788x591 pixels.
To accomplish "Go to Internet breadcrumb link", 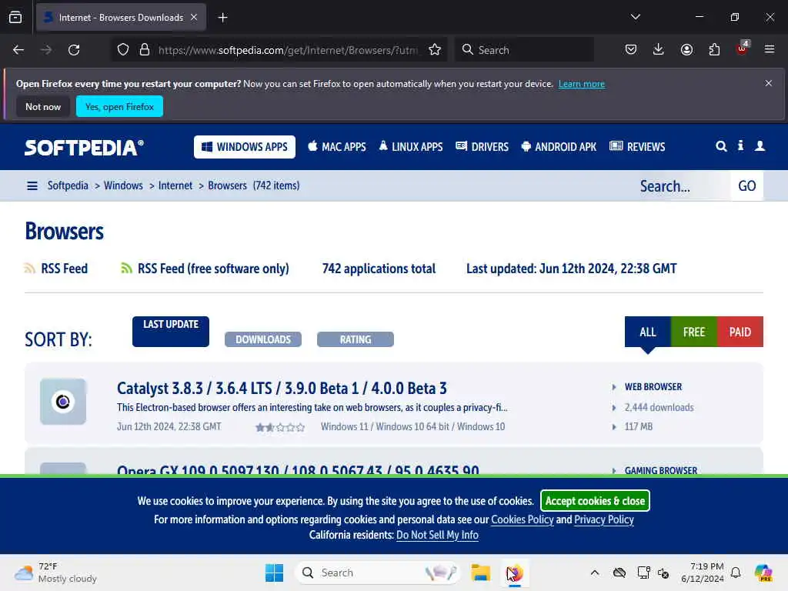I will (x=175, y=185).
